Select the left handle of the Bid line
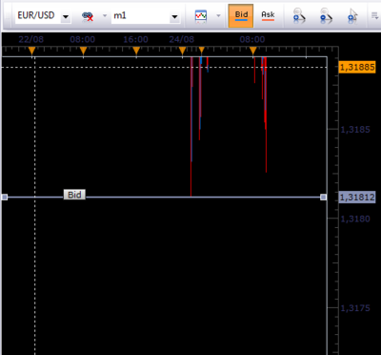 5,198
